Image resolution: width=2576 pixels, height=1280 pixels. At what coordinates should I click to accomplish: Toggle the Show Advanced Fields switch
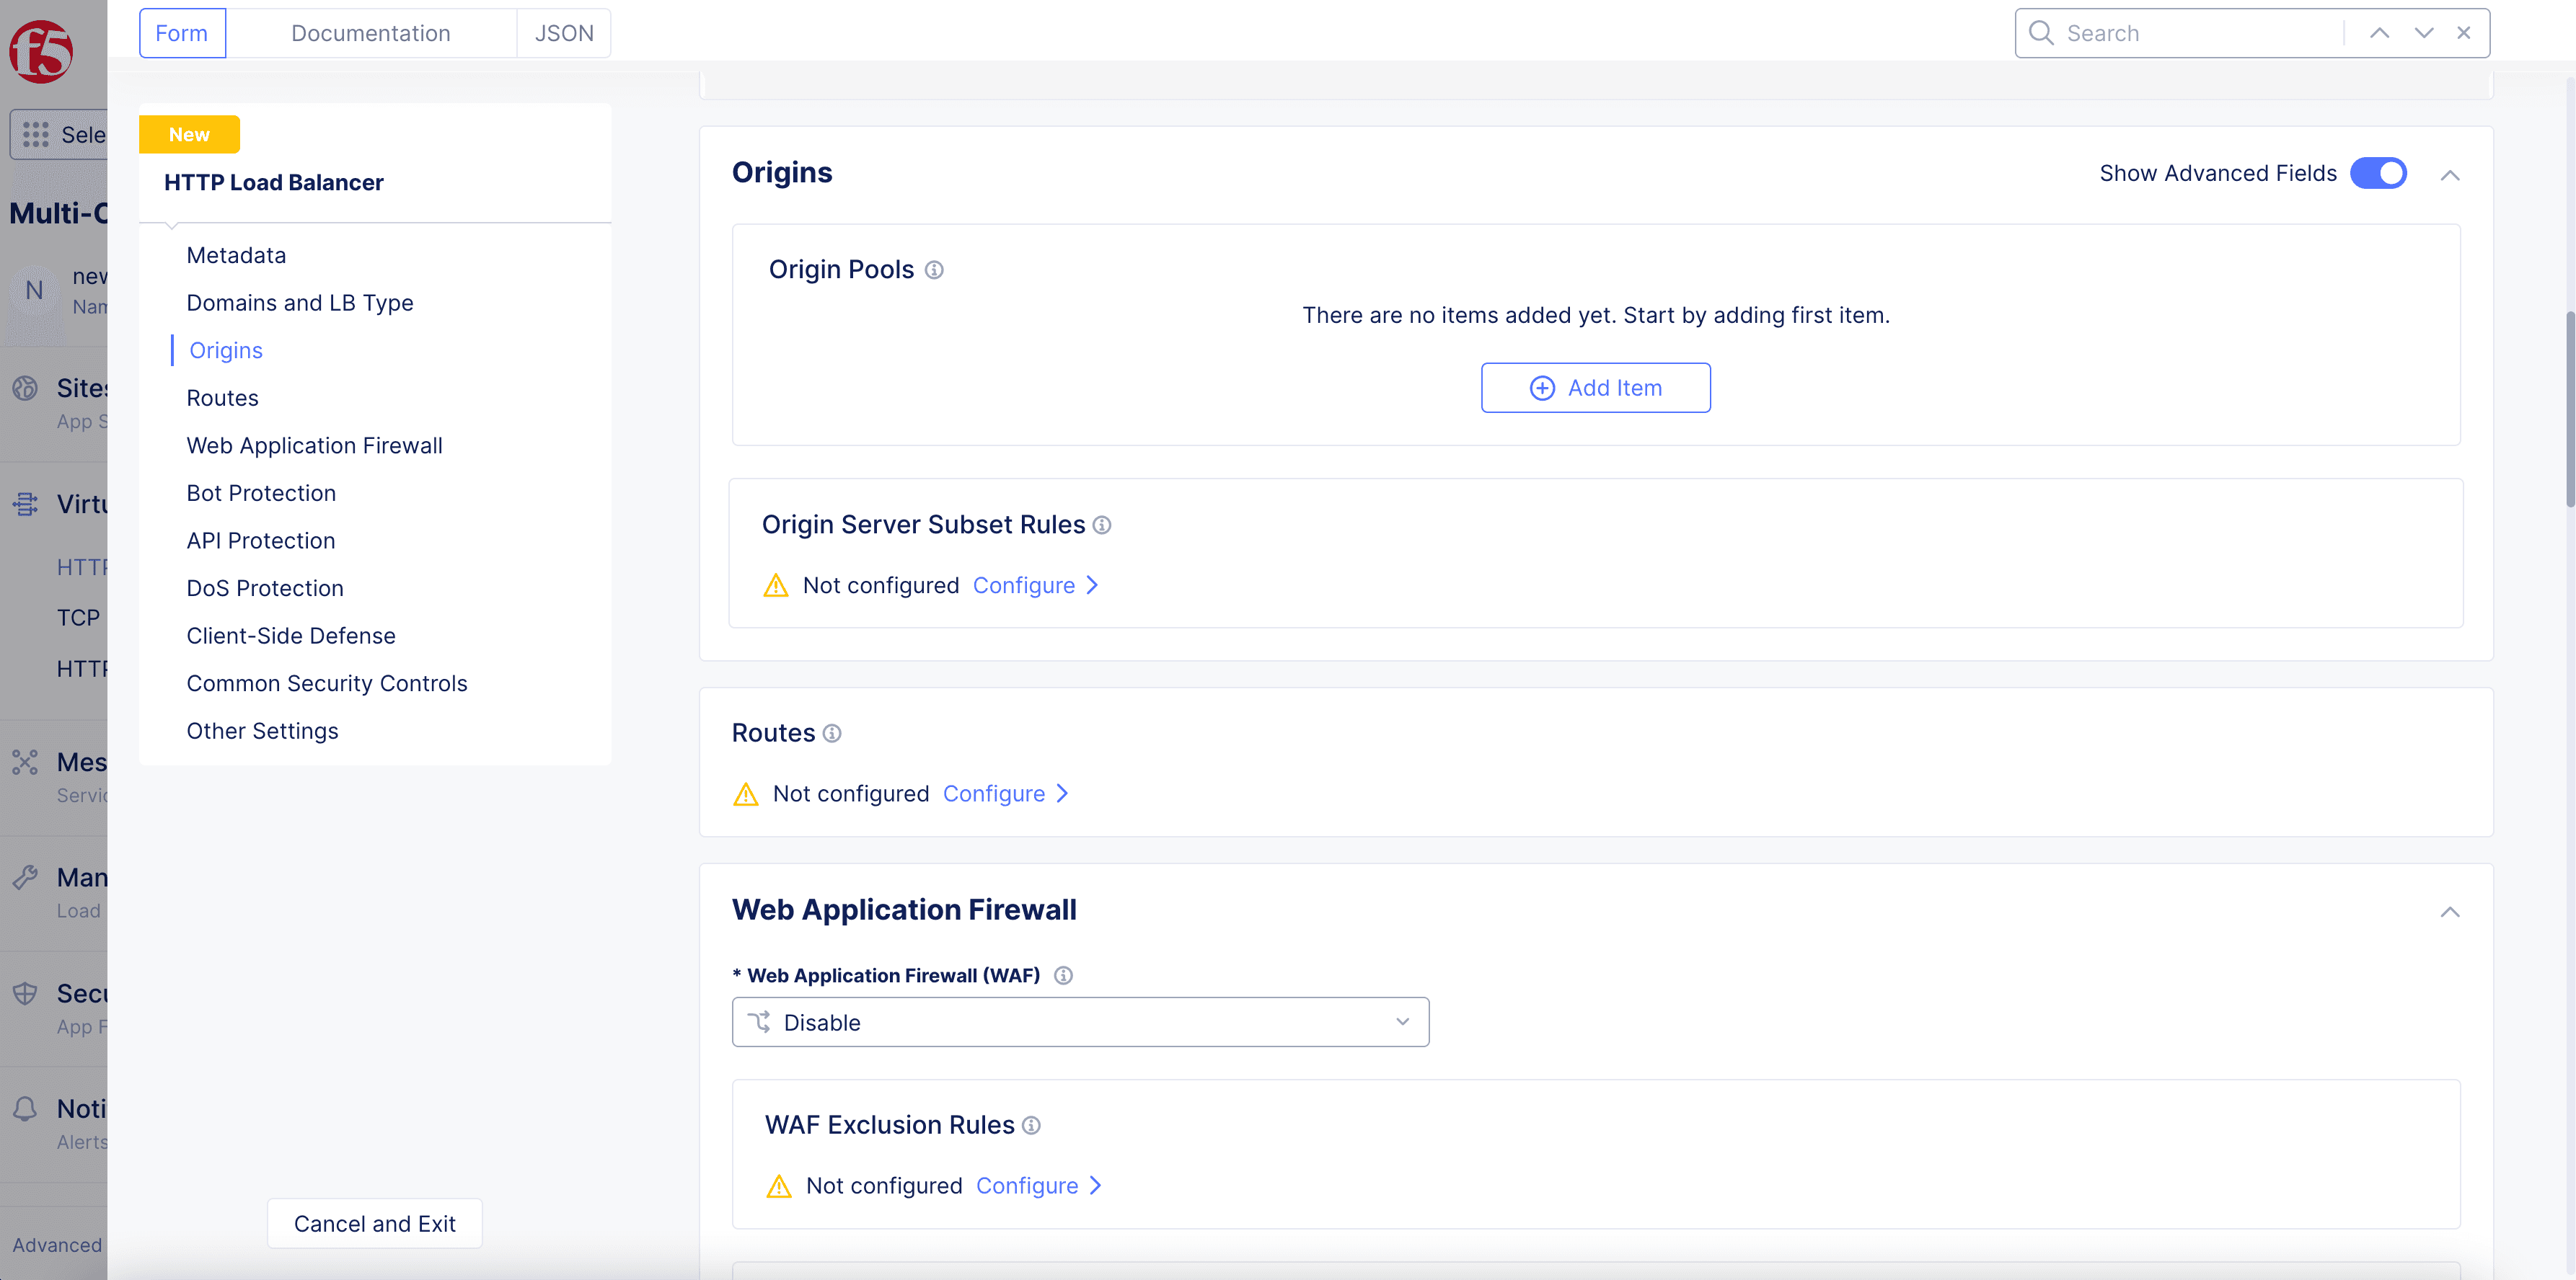pos(2379,172)
